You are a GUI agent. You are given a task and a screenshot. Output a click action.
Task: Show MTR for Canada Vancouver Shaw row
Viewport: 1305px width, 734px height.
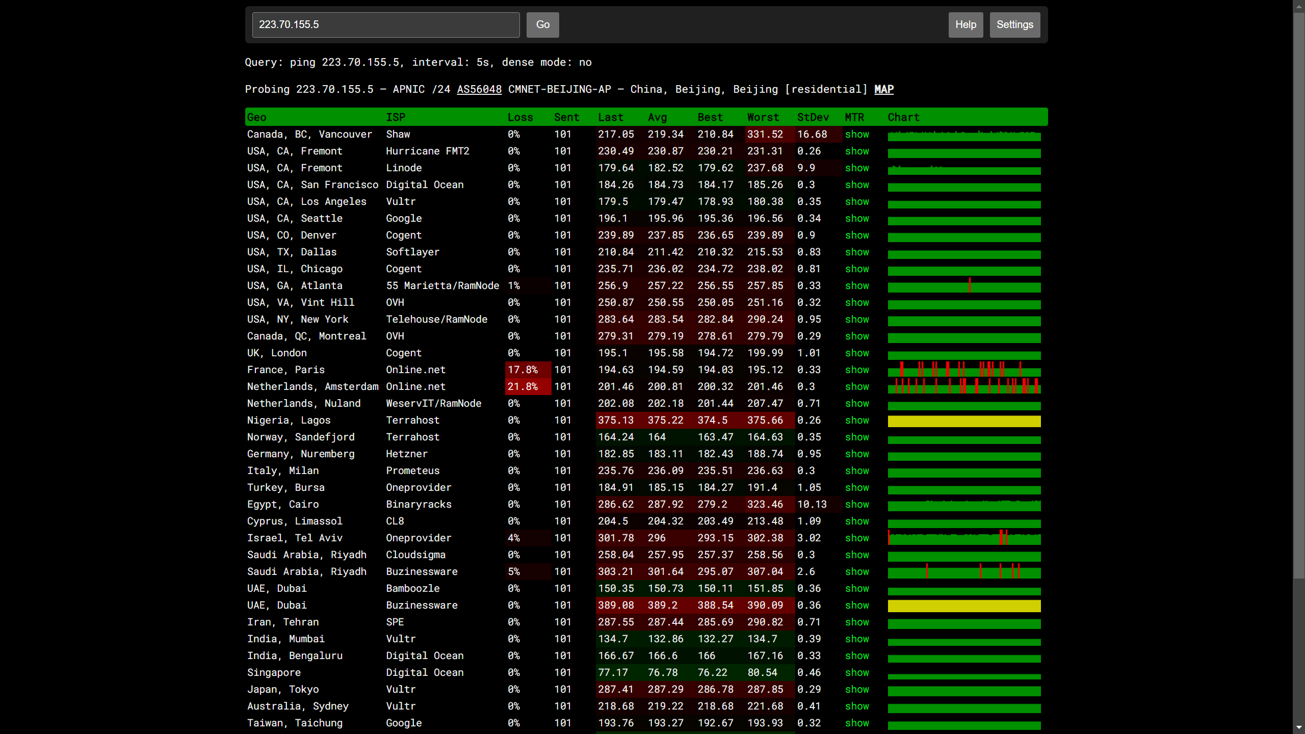click(x=856, y=134)
